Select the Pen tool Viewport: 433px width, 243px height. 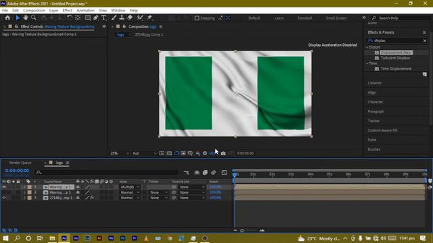(x=95, y=18)
